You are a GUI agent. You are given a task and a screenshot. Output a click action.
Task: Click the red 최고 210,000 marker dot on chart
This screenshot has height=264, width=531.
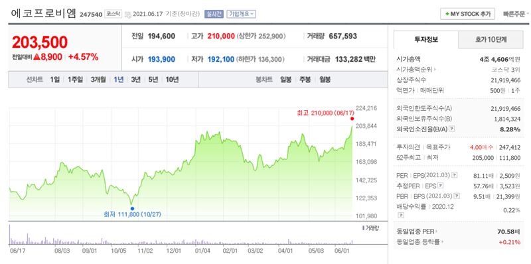[352, 119]
